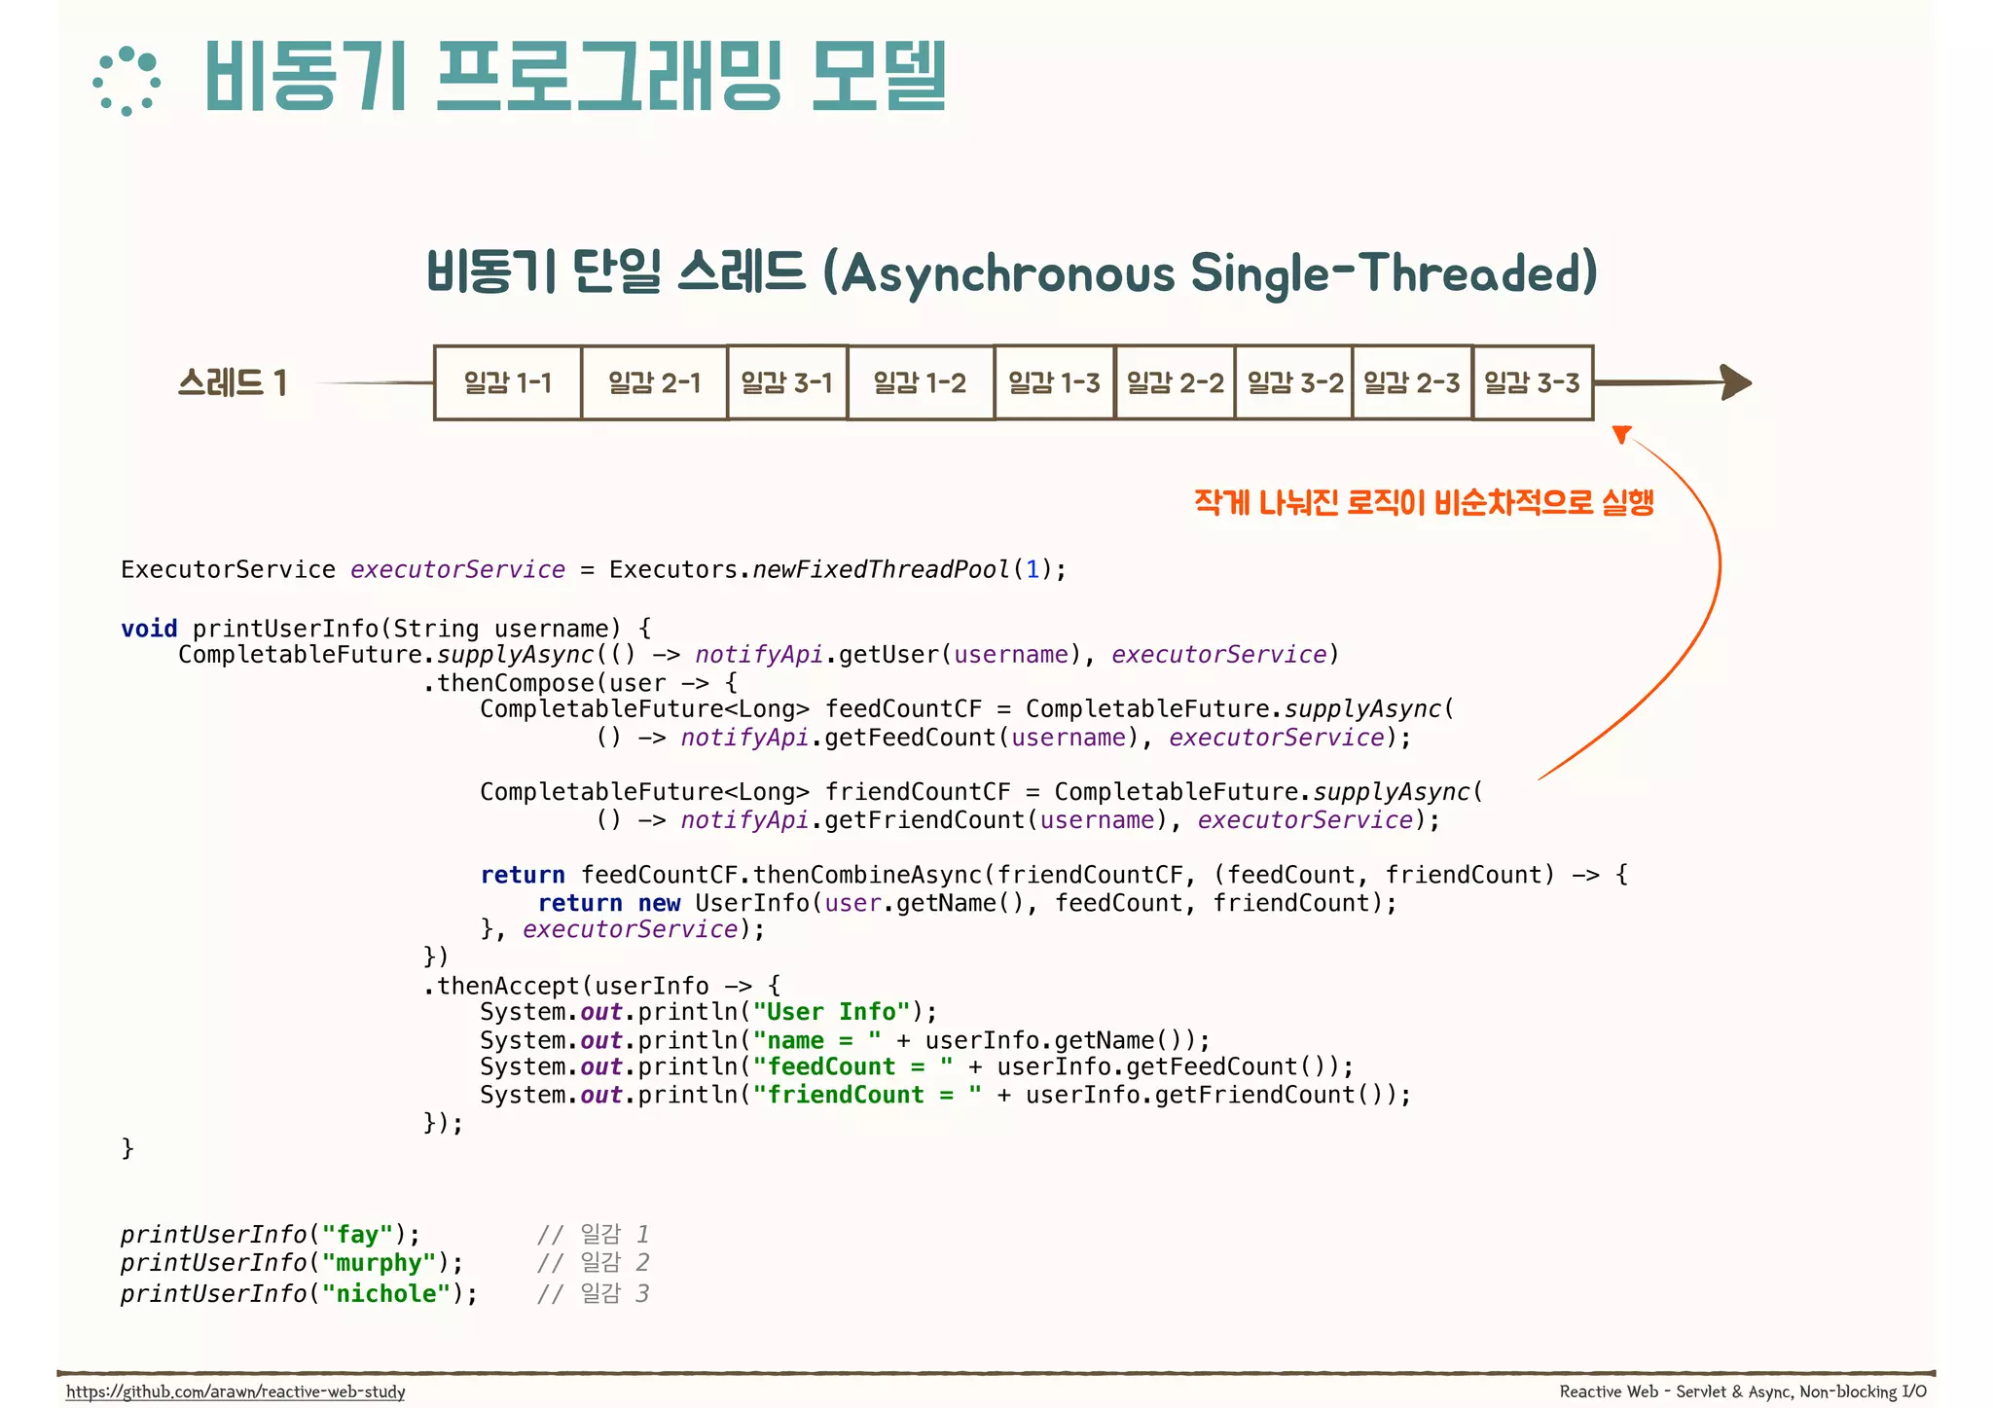The image size is (1993, 1408).
Task: Select the 일감 2-2 box
Action: (1176, 382)
